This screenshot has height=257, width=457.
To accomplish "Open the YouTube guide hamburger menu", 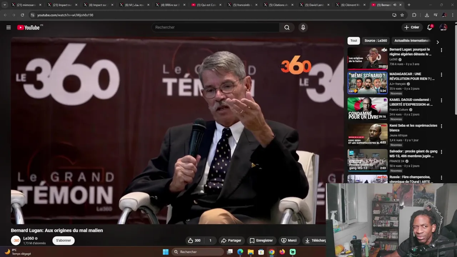I will [9, 27].
